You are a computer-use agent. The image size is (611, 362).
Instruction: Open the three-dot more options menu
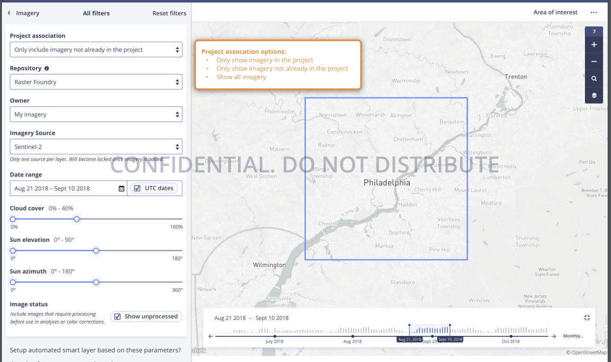594,12
